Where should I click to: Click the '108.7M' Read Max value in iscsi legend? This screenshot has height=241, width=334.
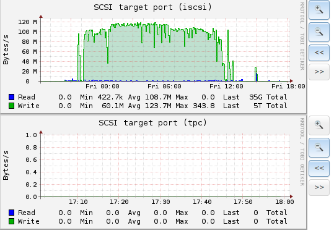pos(158,97)
